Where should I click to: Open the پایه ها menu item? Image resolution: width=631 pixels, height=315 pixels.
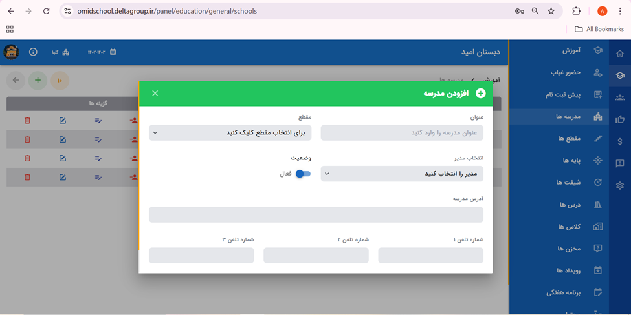559,161
